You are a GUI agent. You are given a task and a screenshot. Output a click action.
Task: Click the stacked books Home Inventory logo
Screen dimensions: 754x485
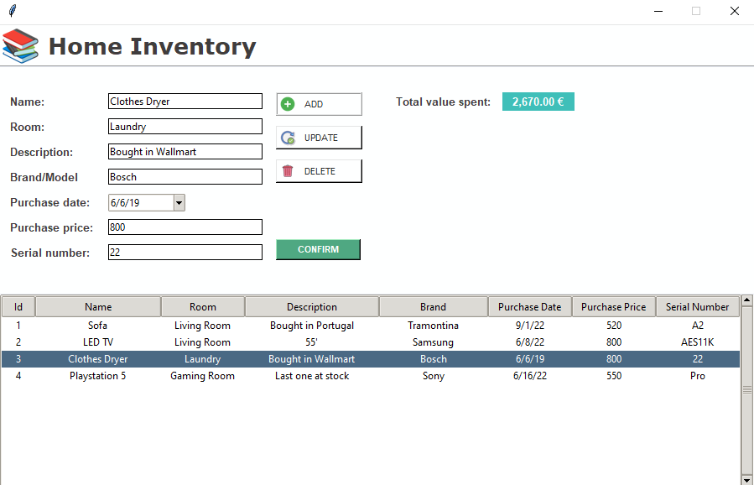(20, 46)
